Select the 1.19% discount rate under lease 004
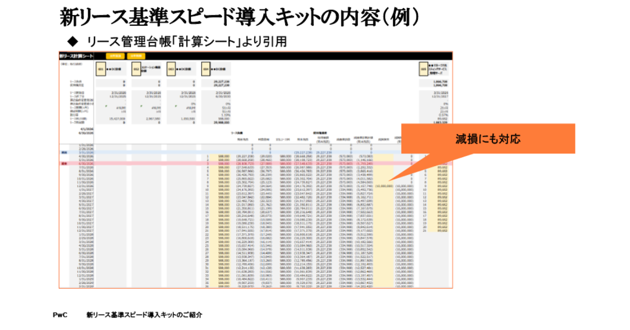This screenshot has height=330, width=630. click(227, 115)
